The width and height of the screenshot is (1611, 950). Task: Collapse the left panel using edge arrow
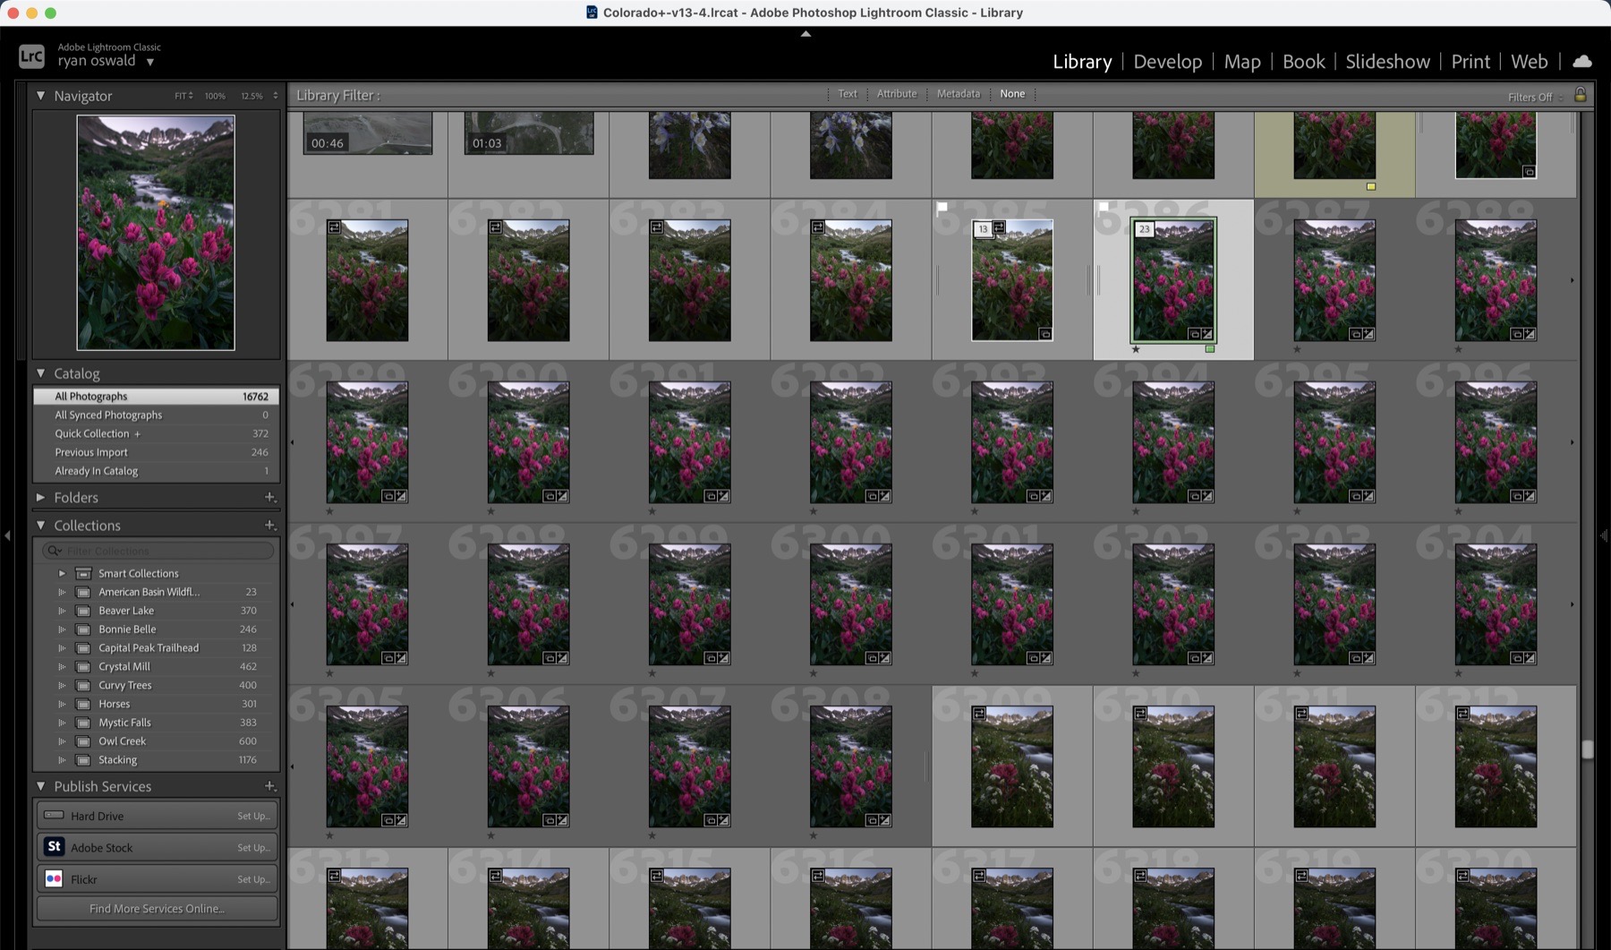tap(7, 535)
